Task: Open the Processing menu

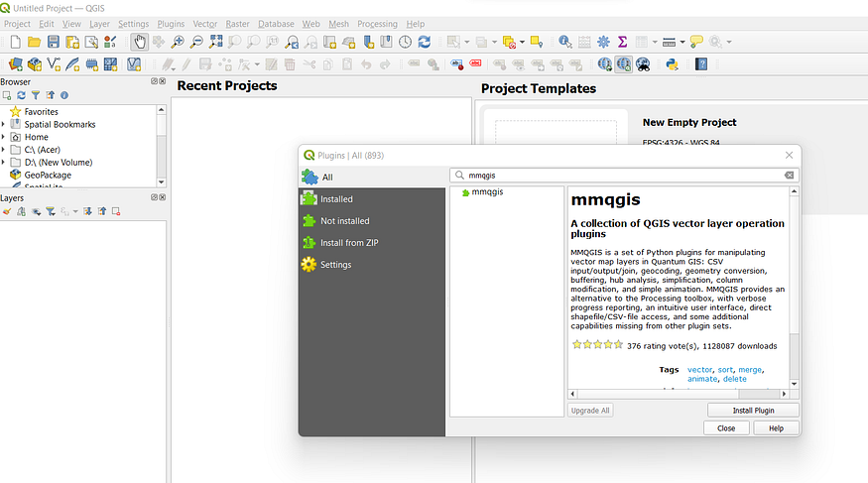Action: [x=377, y=24]
